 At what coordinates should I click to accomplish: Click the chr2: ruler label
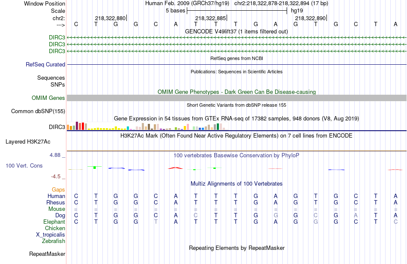[59, 18]
